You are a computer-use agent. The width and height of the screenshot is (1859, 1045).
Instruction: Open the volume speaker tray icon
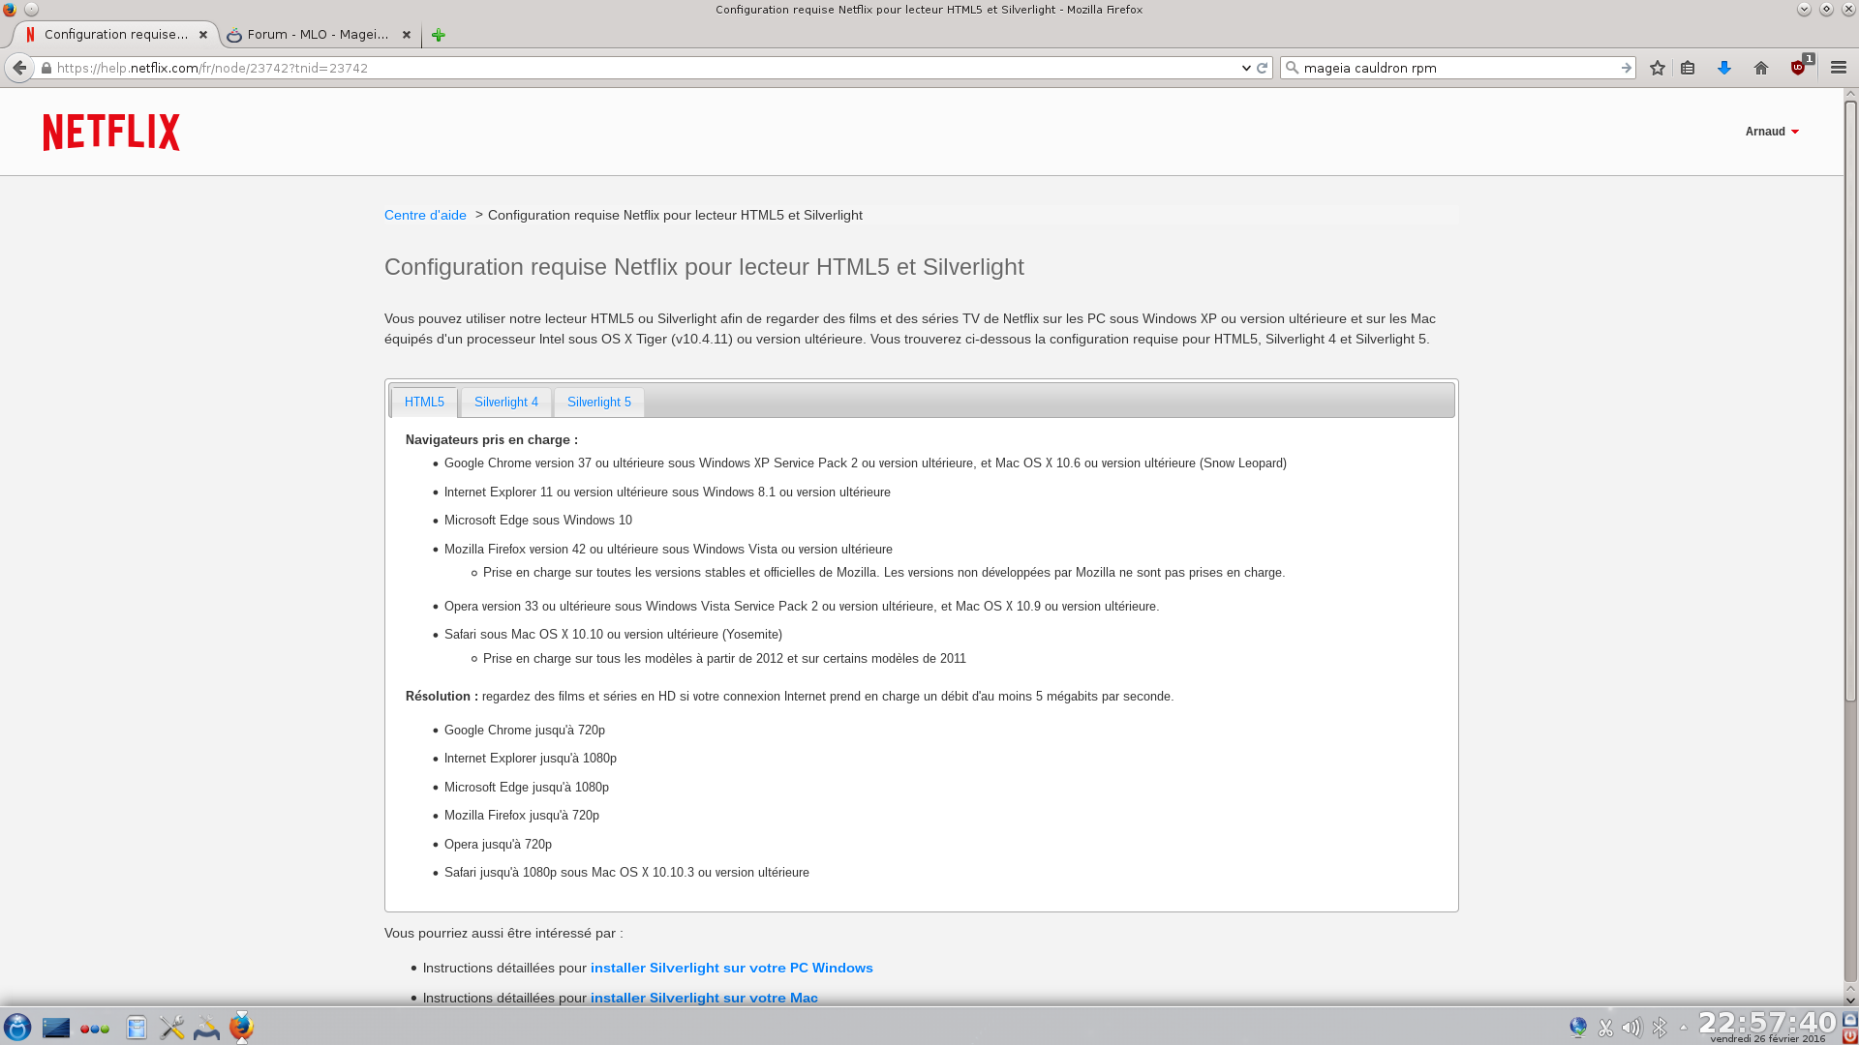coord(1631,1028)
